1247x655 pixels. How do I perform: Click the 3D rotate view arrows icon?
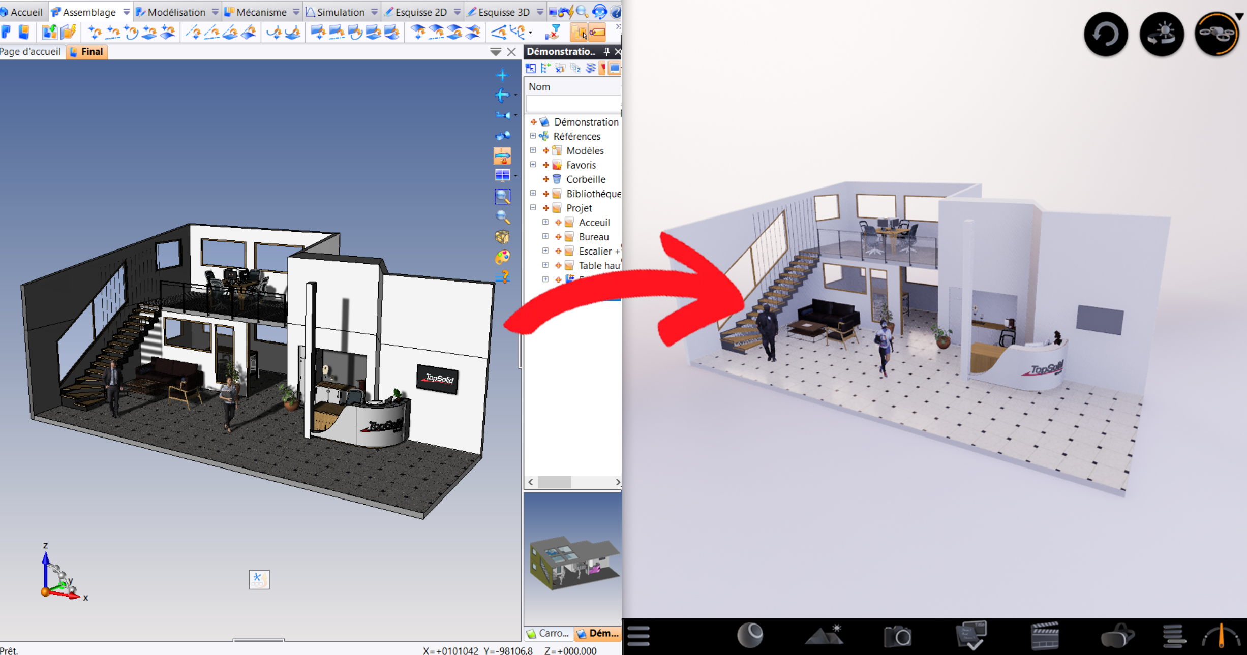click(x=502, y=95)
